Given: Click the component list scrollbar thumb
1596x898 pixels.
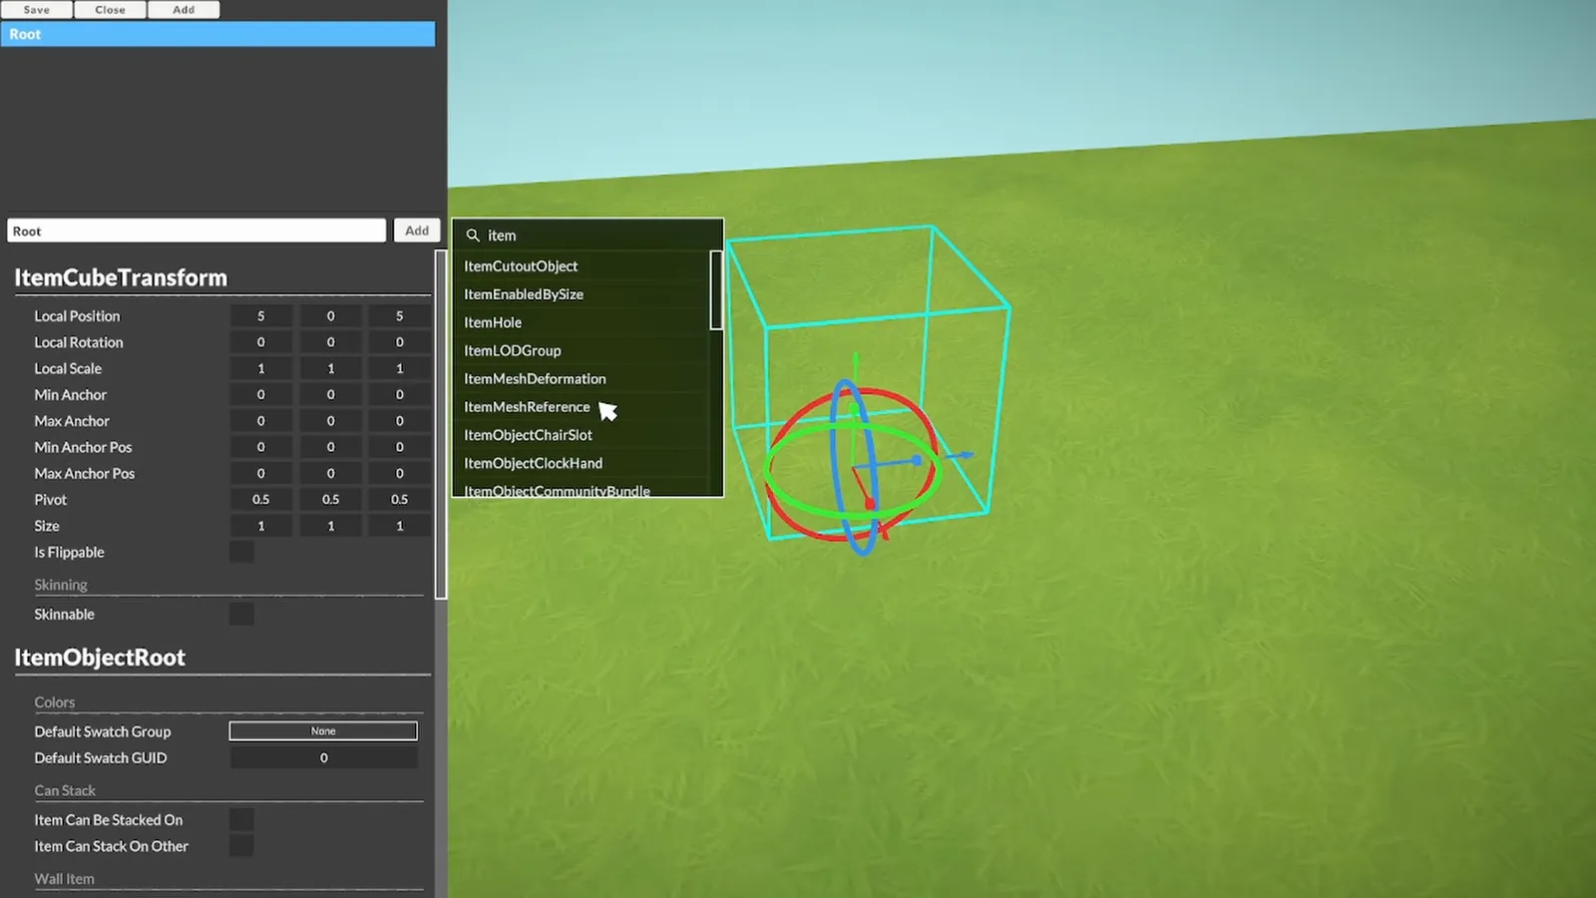Looking at the screenshot, I should point(715,290).
